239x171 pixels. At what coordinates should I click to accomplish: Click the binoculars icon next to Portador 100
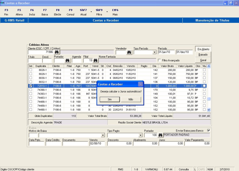(160, 135)
